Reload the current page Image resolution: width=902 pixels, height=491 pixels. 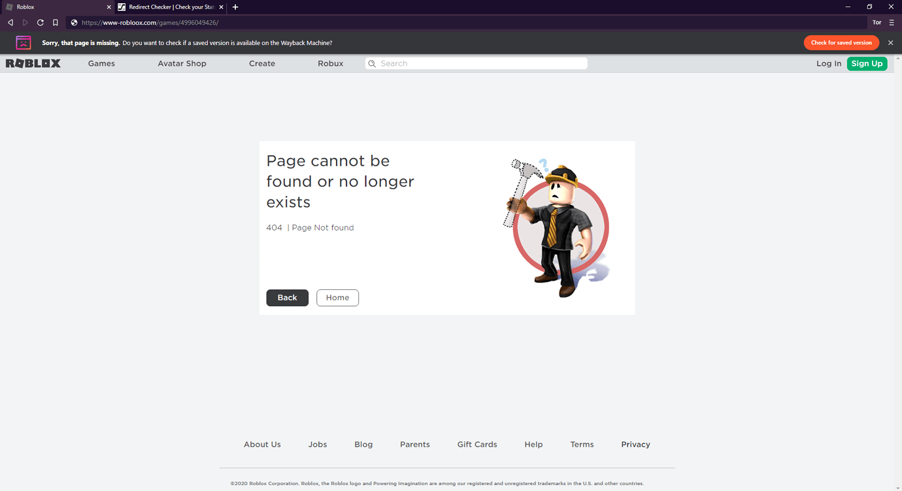coord(40,22)
